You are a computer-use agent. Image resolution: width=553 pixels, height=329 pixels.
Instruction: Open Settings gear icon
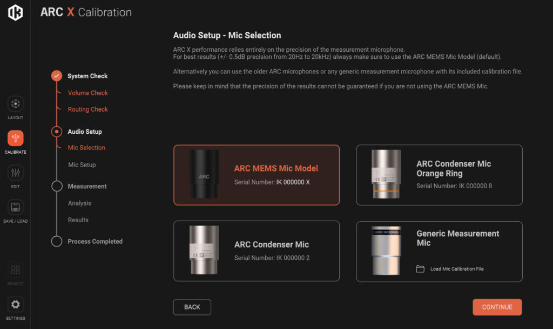pyautogui.click(x=16, y=304)
